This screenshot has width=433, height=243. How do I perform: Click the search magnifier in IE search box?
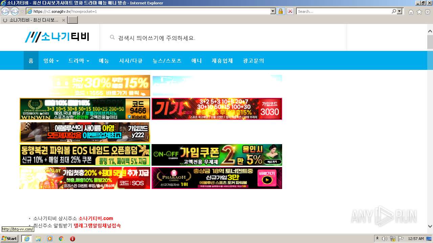pyautogui.click(x=394, y=11)
